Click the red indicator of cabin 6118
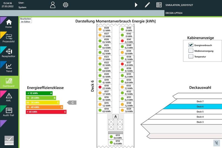This screenshot has height=148, width=222. [x=100, y=87]
